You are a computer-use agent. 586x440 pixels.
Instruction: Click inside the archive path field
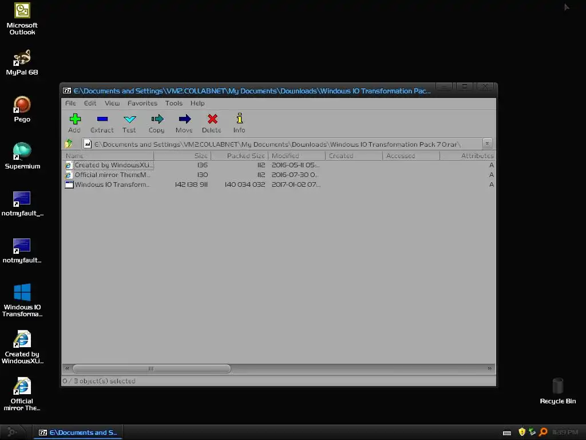click(x=282, y=144)
